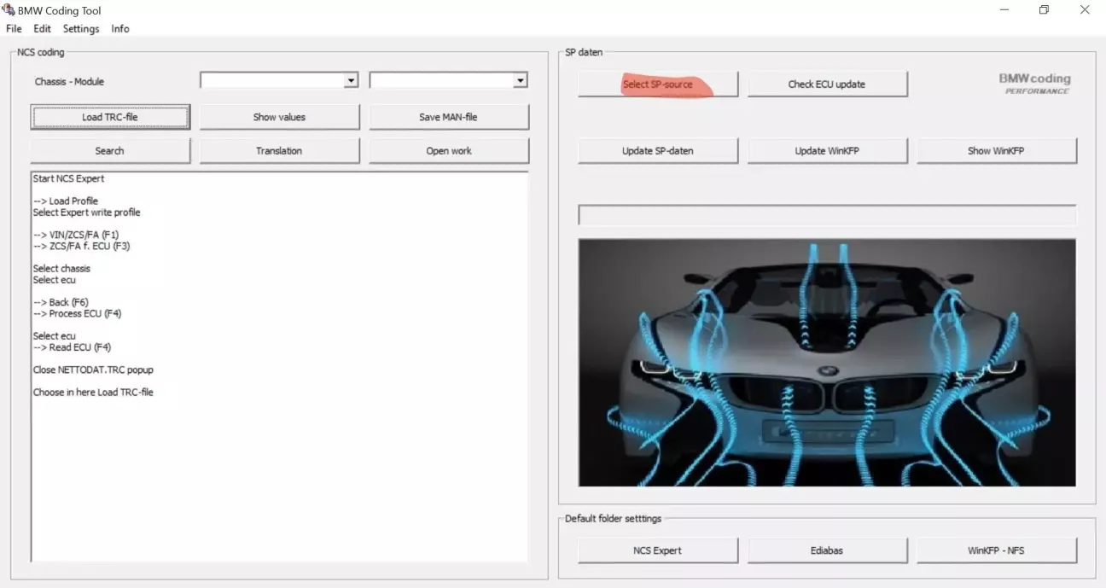Screen dimensions: 1106x588
Task: Click 'Choose in here Load TRC-file' text
Action: pos(93,393)
